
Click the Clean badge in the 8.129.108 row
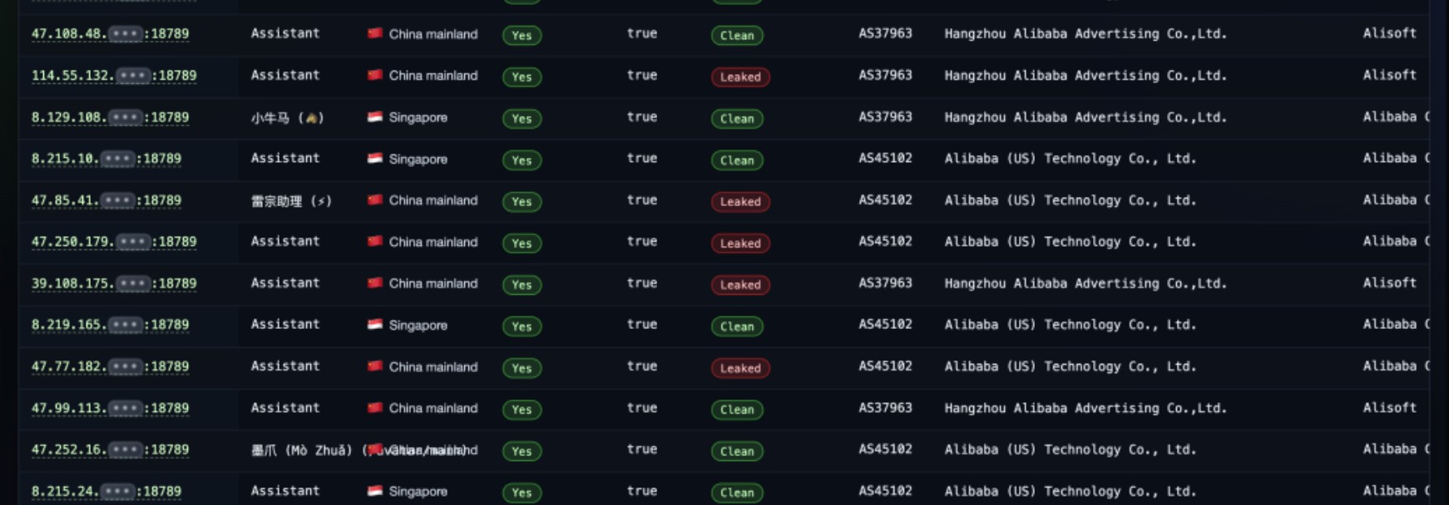coord(737,119)
